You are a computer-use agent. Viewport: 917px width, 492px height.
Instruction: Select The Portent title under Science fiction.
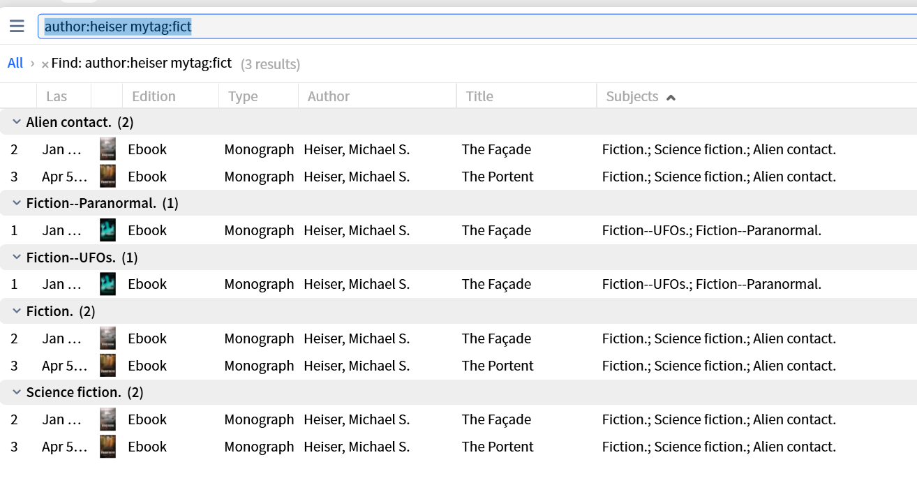(x=498, y=447)
